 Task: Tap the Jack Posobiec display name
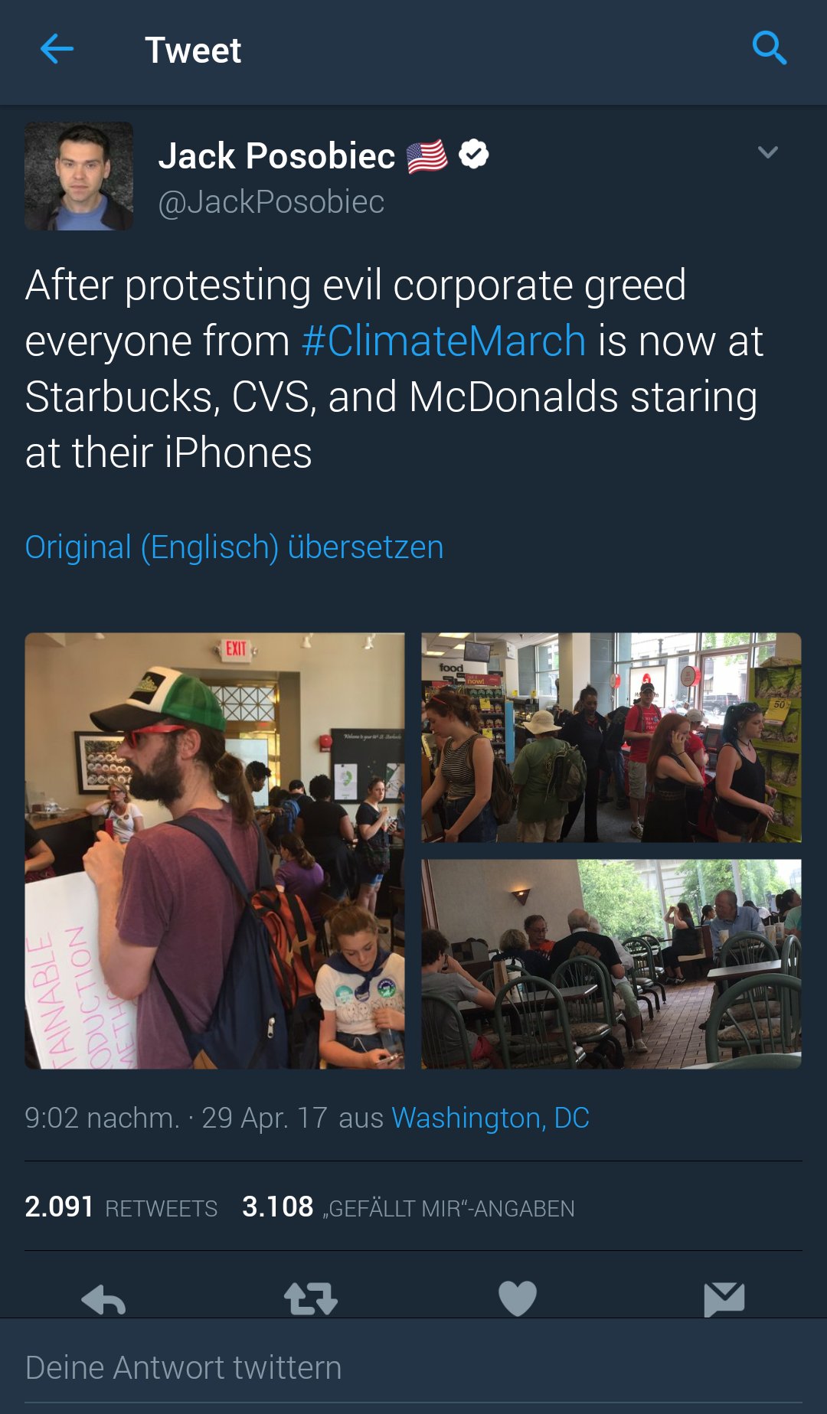(276, 156)
